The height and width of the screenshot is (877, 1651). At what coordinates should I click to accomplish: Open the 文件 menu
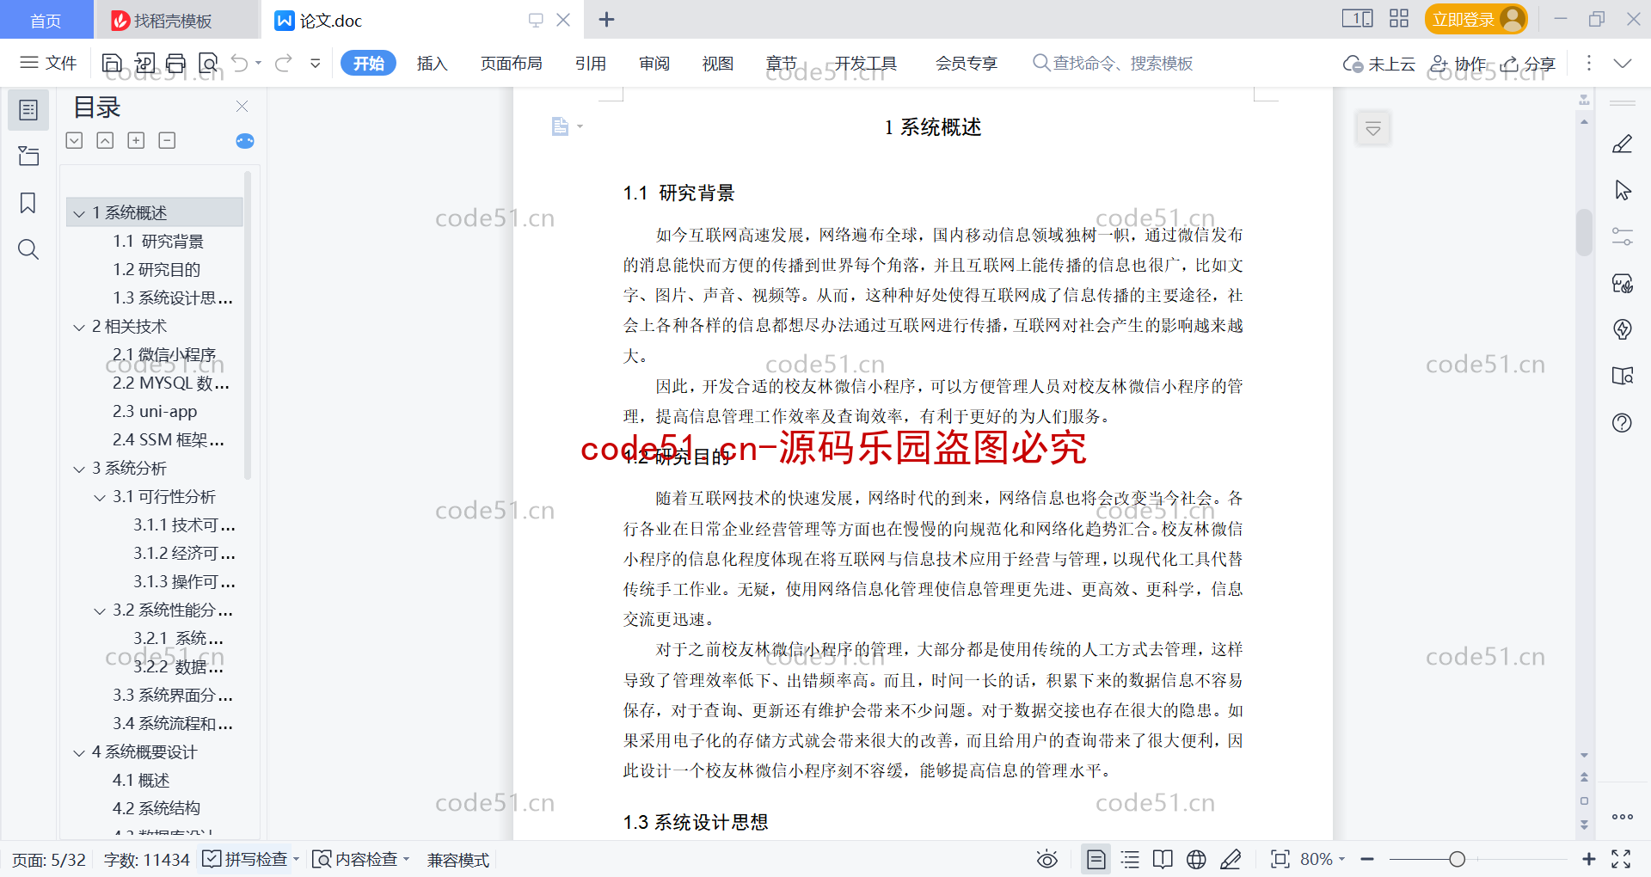(x=49, y=63)
